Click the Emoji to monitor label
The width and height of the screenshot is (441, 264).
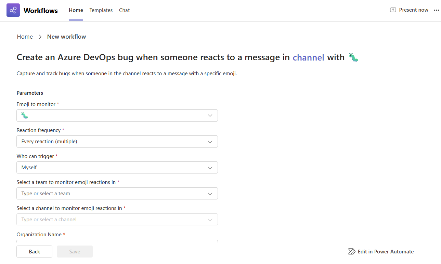pyautogui.click(x=36, y=104)
